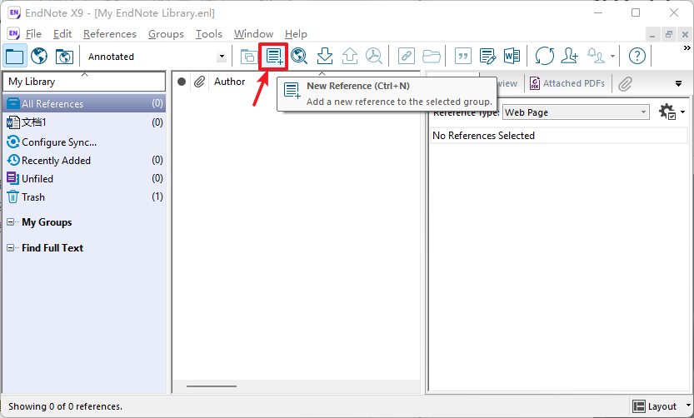This screenshot has width=694, height=418.
Task: Open the References menu
Action: [x=110, y=34]
